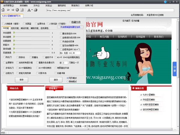Click the forward arrow navigation icon
The height and width of the screenshot is (135, 180).
[x=13, y=10]
